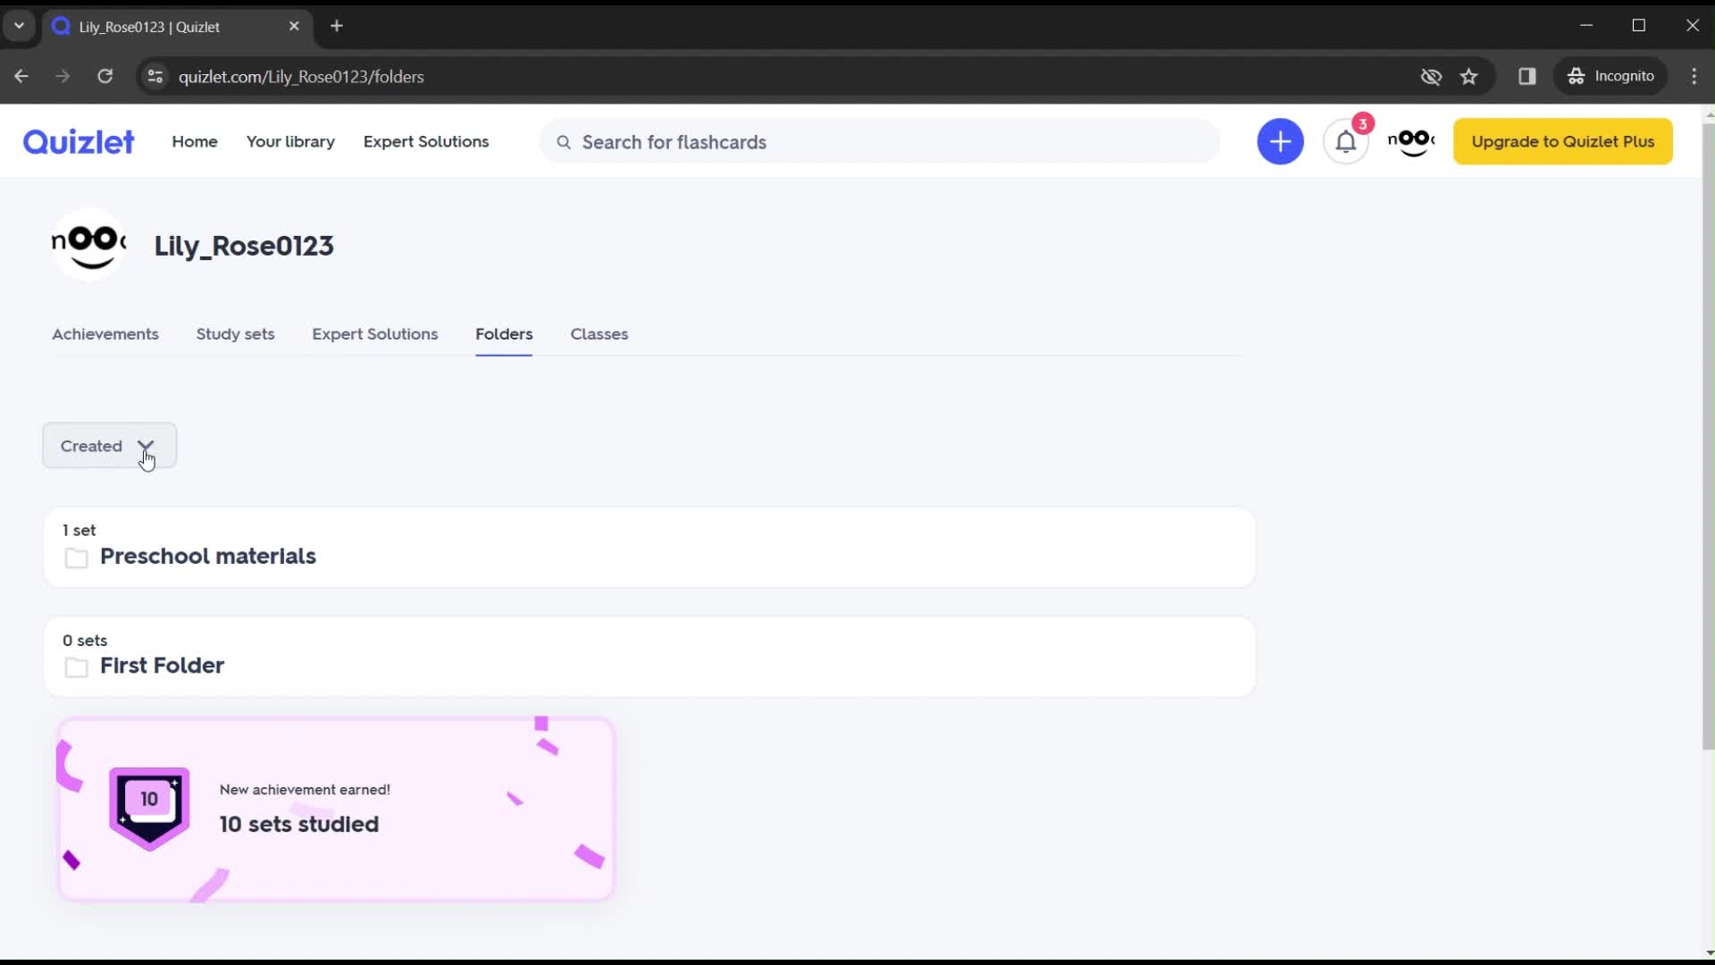This screenshot has width=1715, height=965.
Task: Expand the Created sort dropdown
Action: (109, 446)
